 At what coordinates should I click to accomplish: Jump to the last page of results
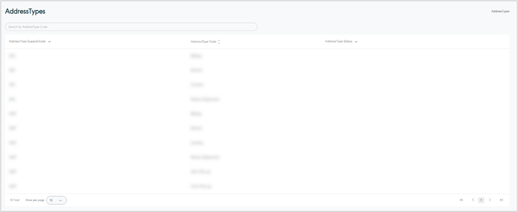(x=502, y=200)
